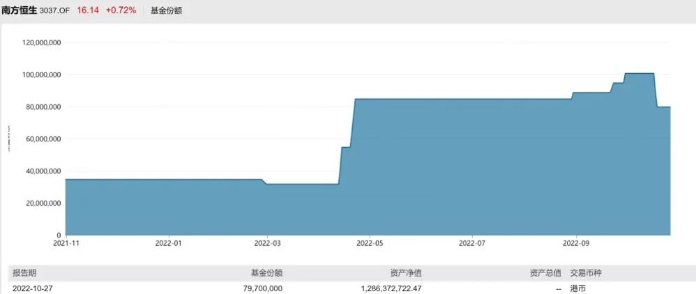
Task: Click the 2022-03 x-axis label
Action: point(266,244)
